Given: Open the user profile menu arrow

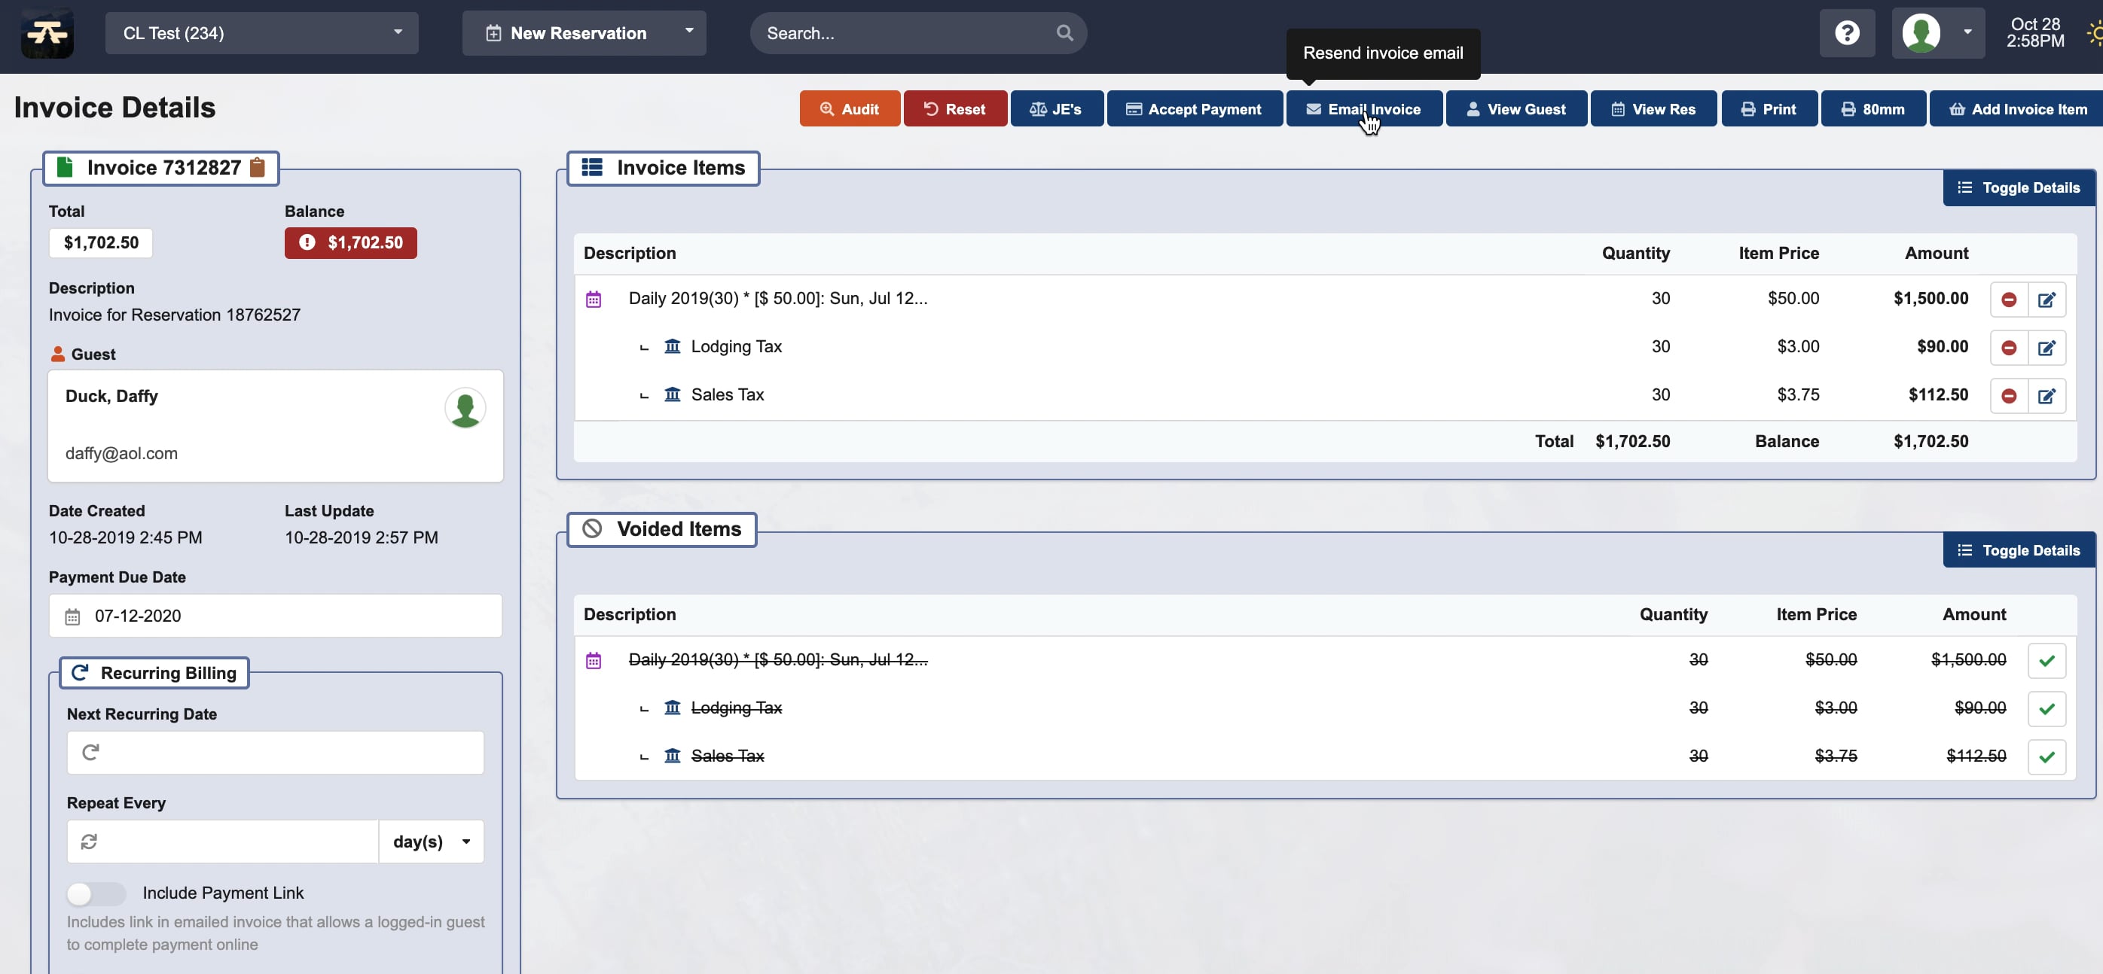Looking at the screenshot, I should tap(1967, 32).
